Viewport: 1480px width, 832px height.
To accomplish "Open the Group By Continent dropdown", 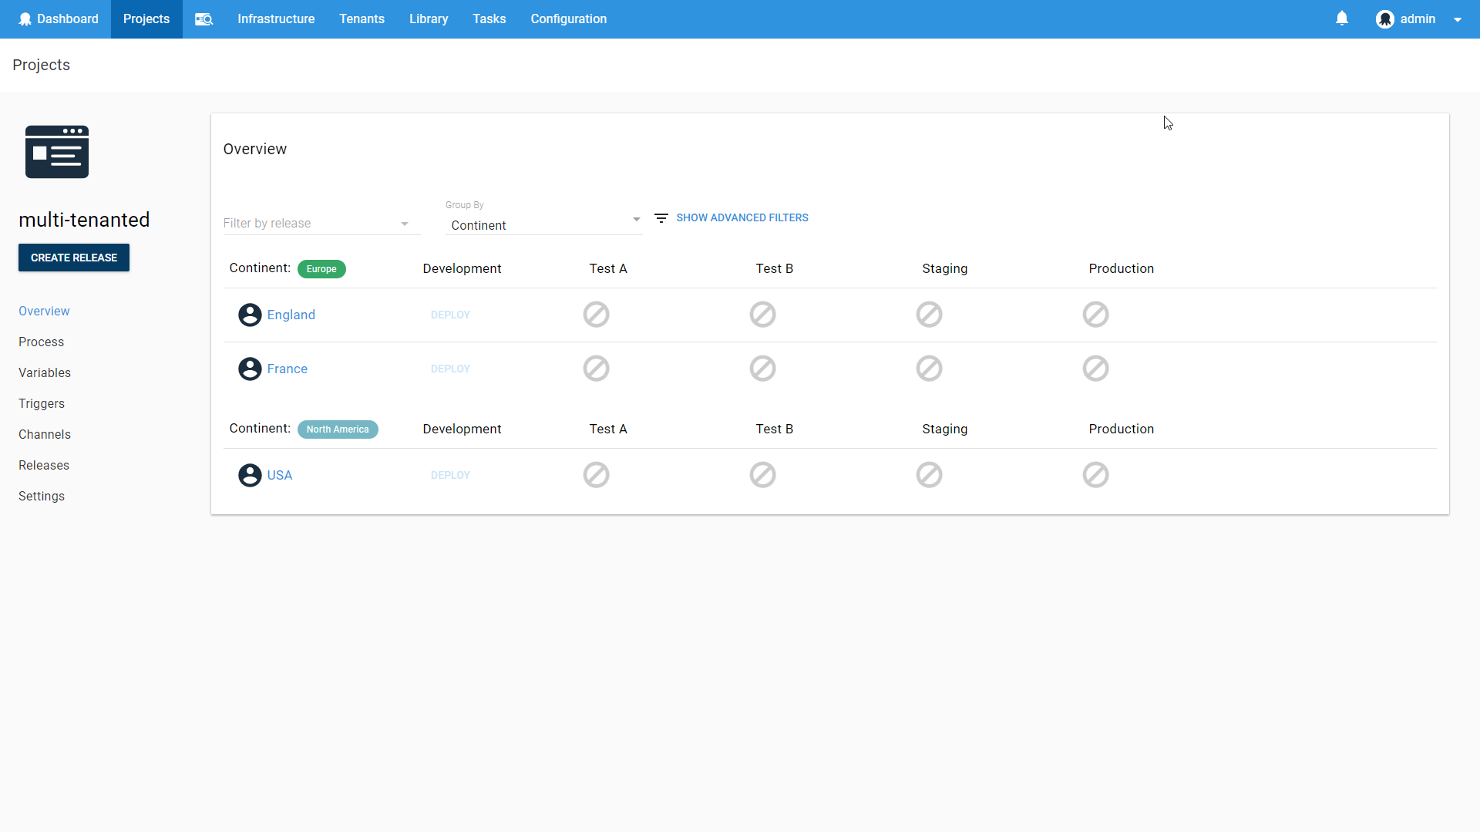I will pyautogui.click(x=543, y=225).
